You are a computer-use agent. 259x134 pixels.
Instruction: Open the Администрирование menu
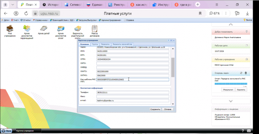tap(110, 20)
